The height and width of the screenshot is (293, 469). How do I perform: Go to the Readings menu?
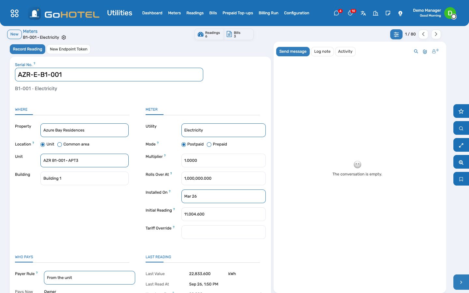[195, 13]
